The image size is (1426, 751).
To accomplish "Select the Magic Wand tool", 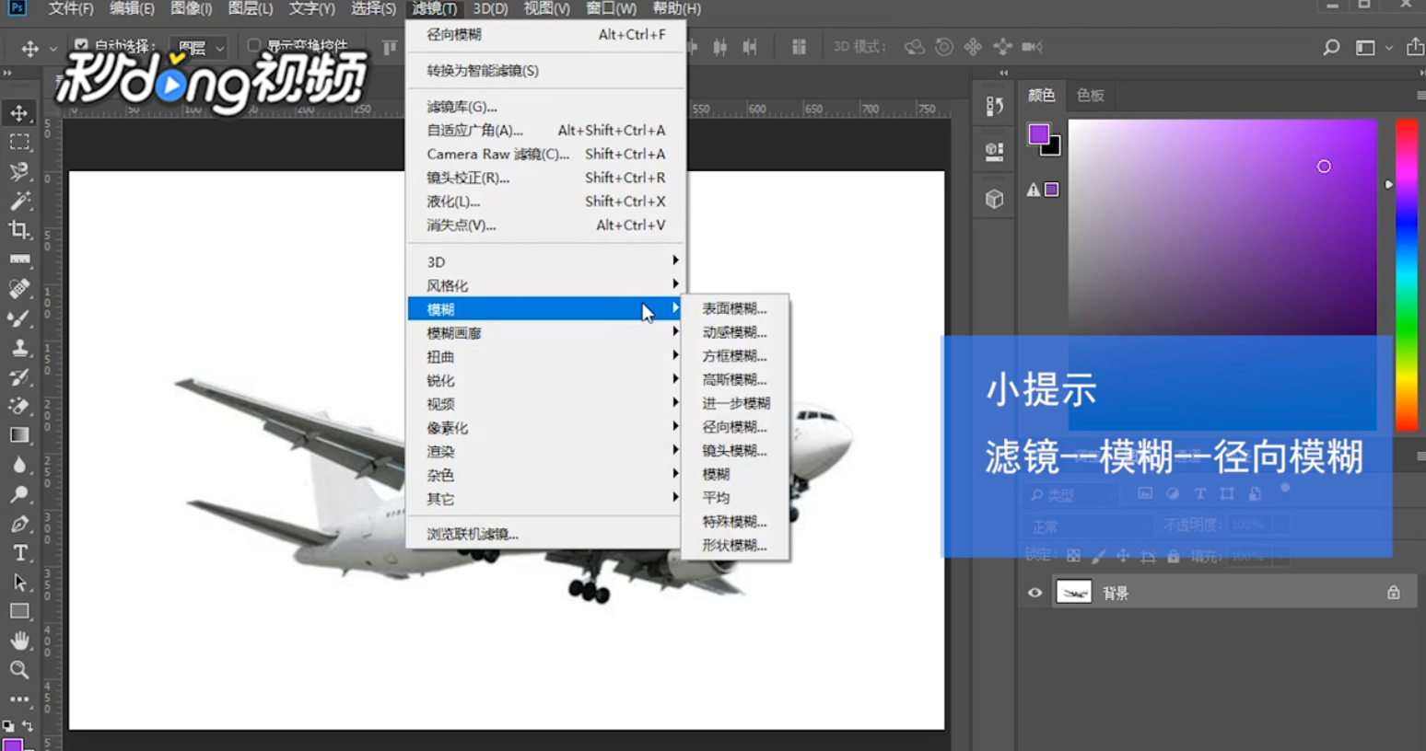I will (19, 202).
